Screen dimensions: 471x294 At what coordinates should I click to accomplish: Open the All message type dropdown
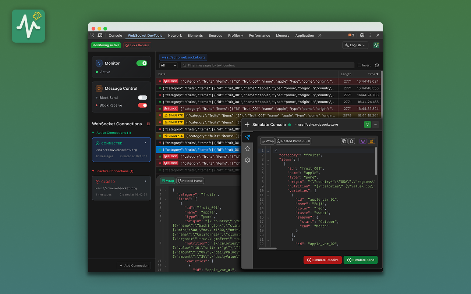click(x=168, y=65)
